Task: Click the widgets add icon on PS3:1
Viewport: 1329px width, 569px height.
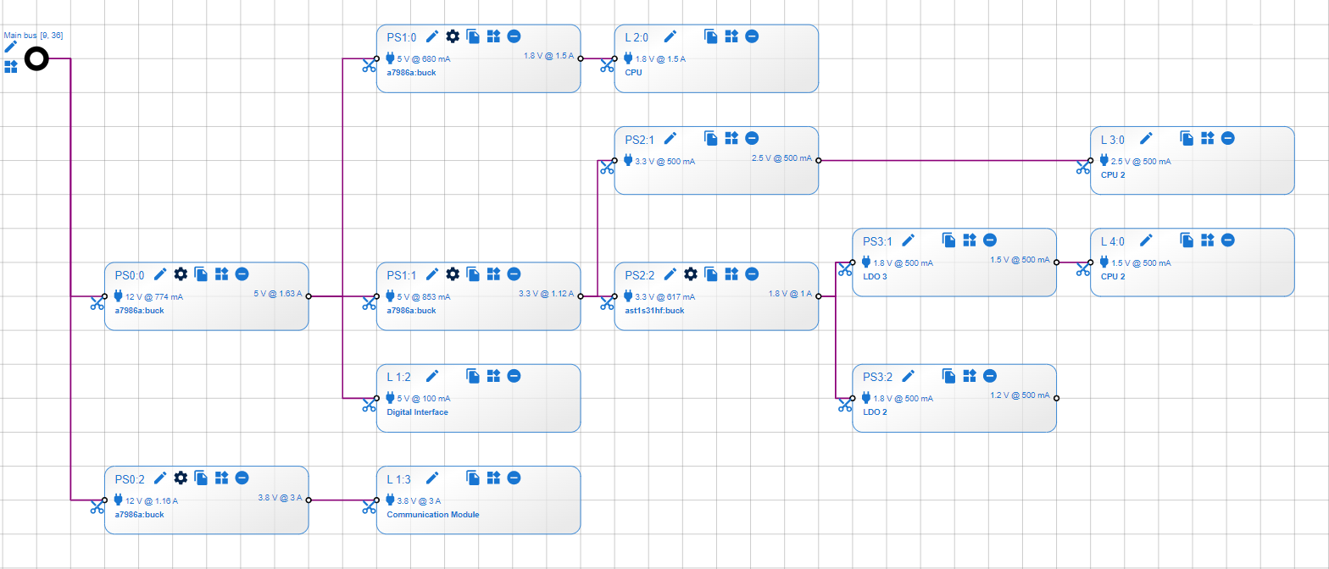Action: (x=970, y=240)
